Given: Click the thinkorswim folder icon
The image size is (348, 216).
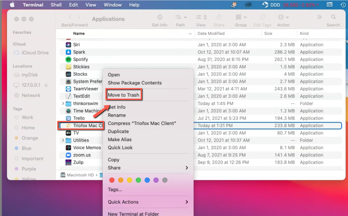Looking at the screenshot, I should (68, 103).
